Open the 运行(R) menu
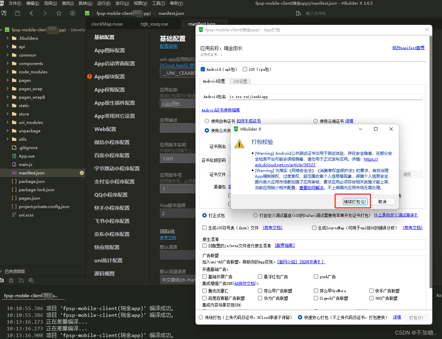Screen dimensions: 442x339 click(x=104, y=3)
